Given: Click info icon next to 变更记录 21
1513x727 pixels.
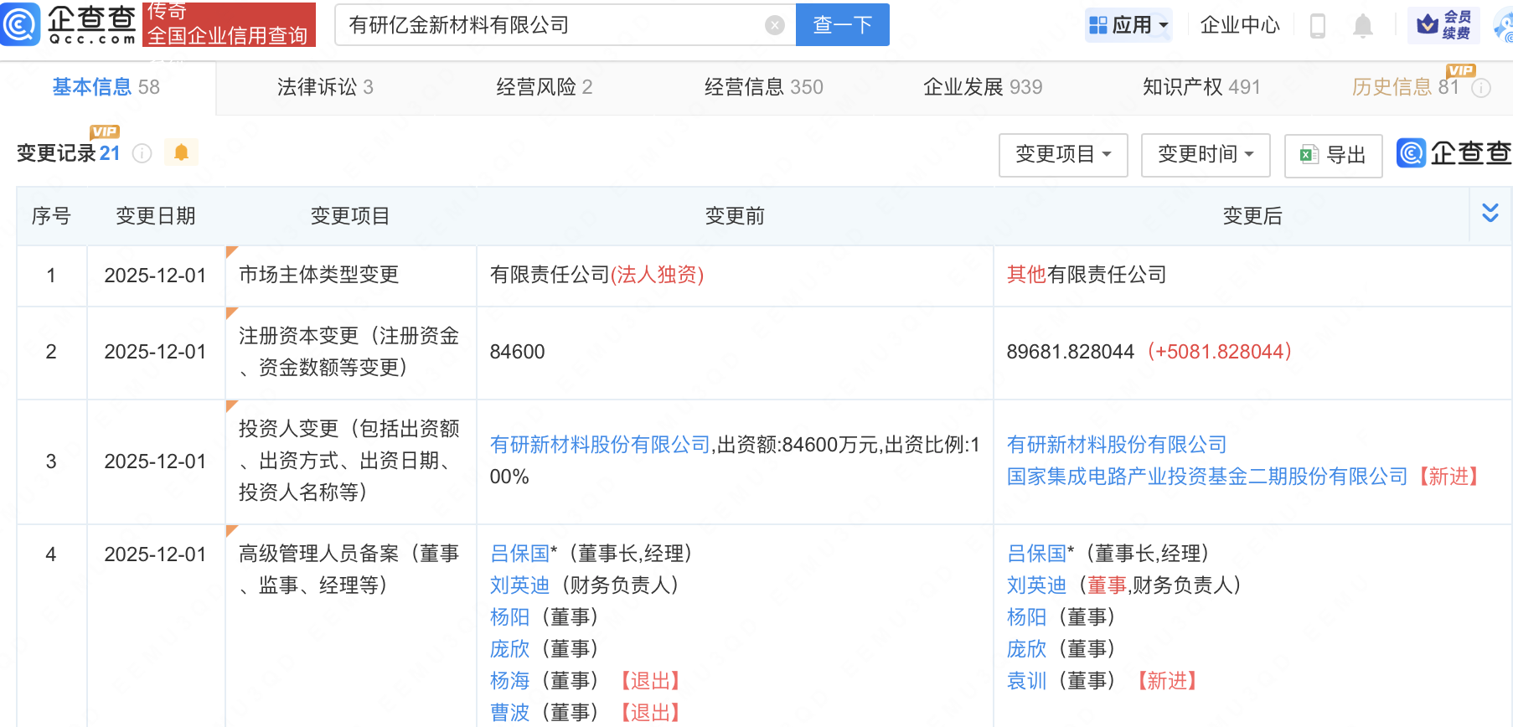Looking at the screenshot, I should click(x=142, y=153).
